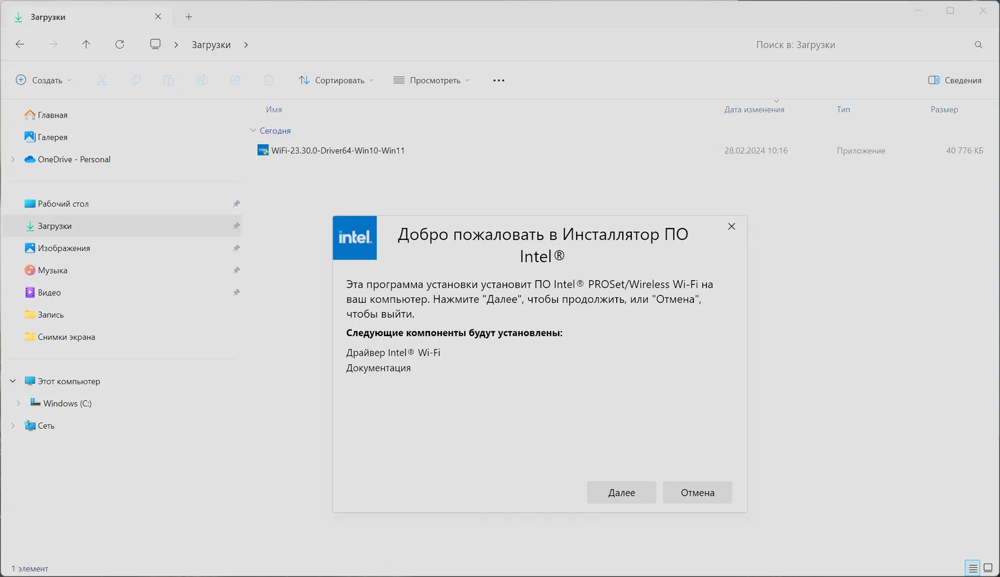Screen dimensions: 1000x577
Task: Click the Rename icon in toolbar
Action: click(x=202, y=80)
